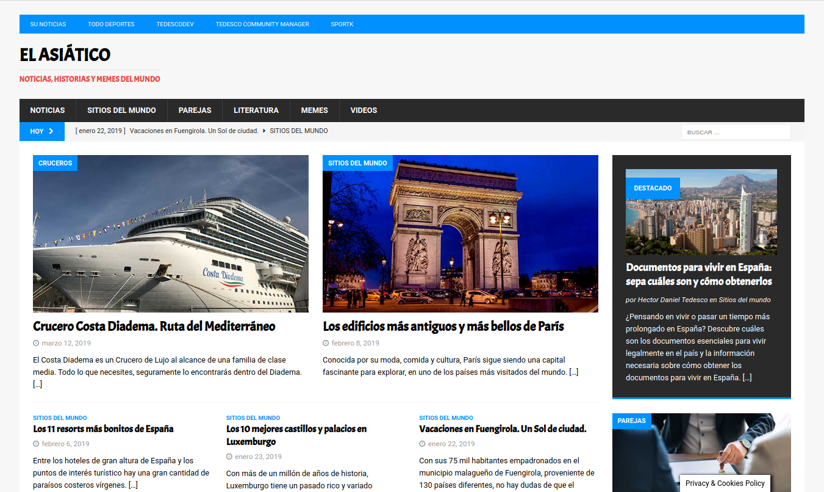Image resolution: width=824 pixels, height=492 pixels.
Task: Select the DESTACADO badge on the sidebar image
Action: tap(653, 188)
